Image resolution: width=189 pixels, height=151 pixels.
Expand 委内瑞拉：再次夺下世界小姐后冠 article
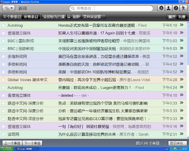coord(87,80)
